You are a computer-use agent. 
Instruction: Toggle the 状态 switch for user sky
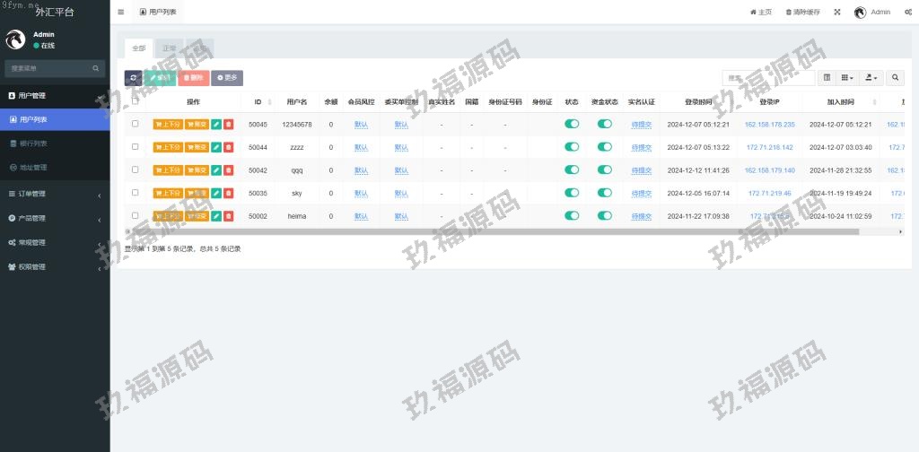(572, 193)
